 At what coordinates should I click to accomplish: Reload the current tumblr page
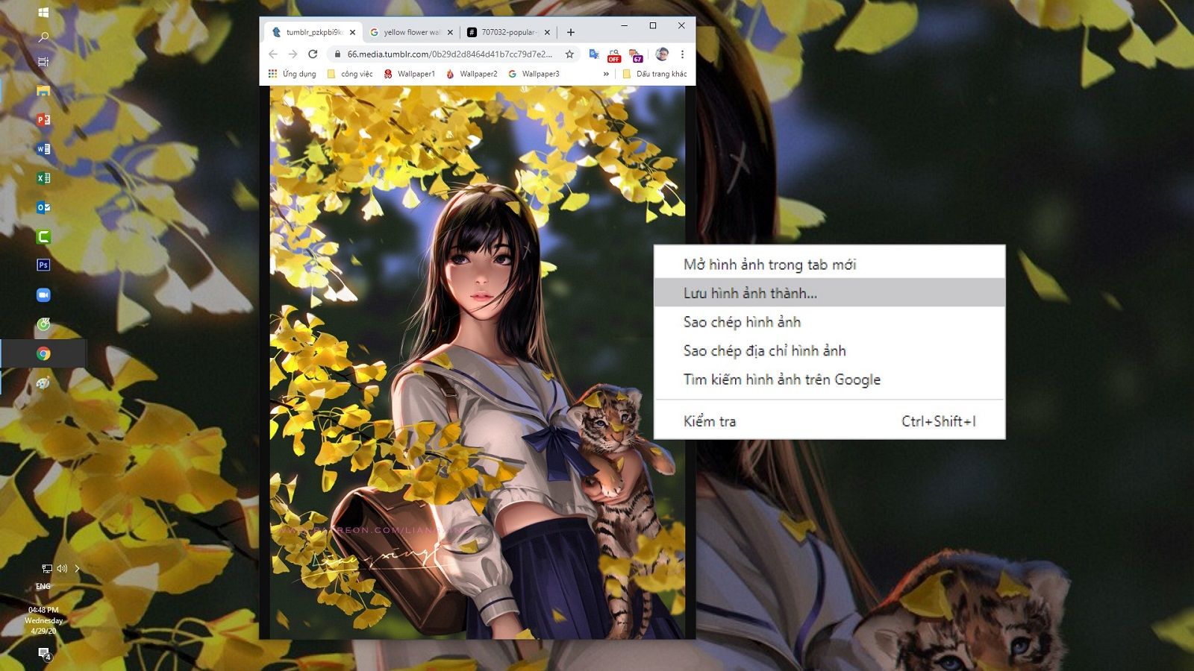[x=312, y=54]
